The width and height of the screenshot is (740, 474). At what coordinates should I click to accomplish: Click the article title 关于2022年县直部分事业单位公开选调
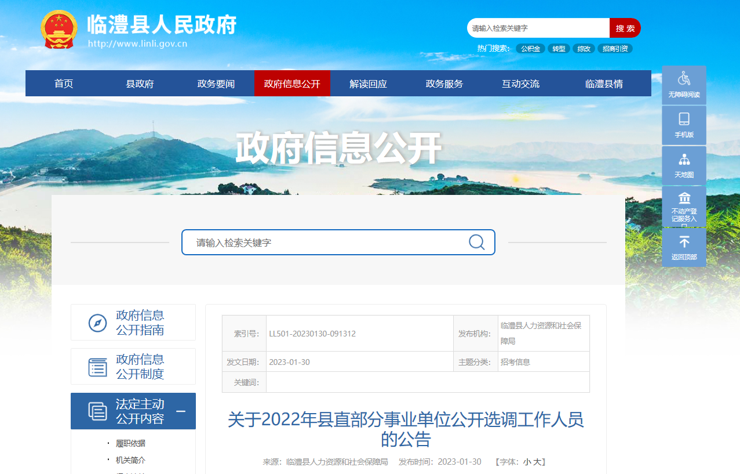pos(405,428)
